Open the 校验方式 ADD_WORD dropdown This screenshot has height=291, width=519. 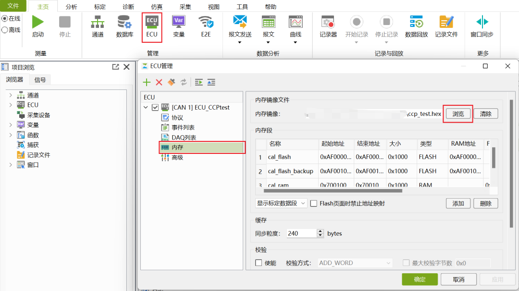click(355, 263)
